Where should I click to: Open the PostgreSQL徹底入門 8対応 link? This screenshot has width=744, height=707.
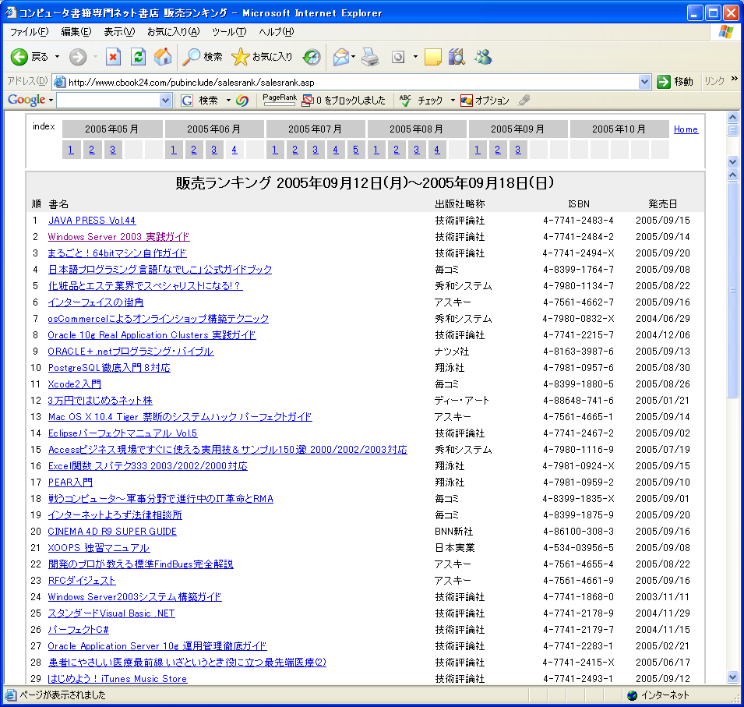point(109,368)
